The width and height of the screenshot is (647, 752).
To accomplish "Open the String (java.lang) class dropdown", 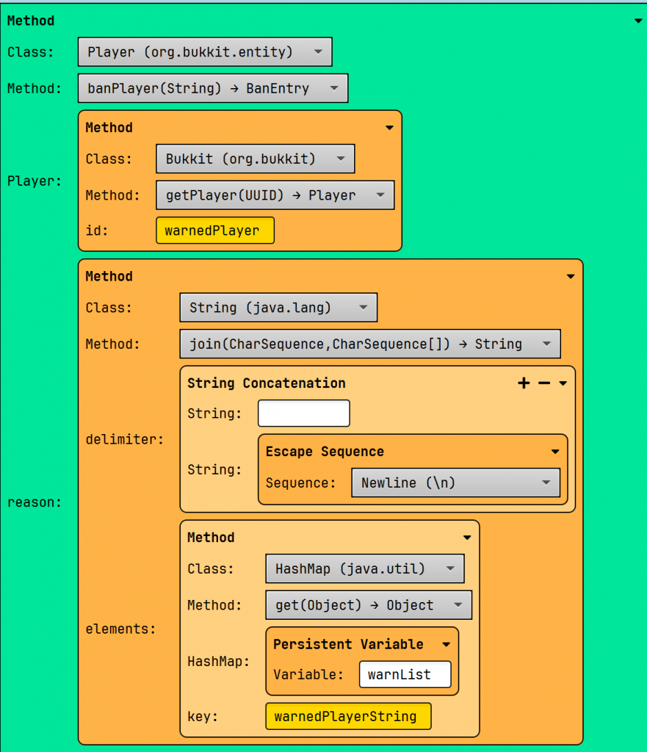I will 278,308.
